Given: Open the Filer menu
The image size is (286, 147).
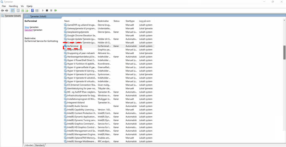Looking at the screenshot, I should pos(4,6).
